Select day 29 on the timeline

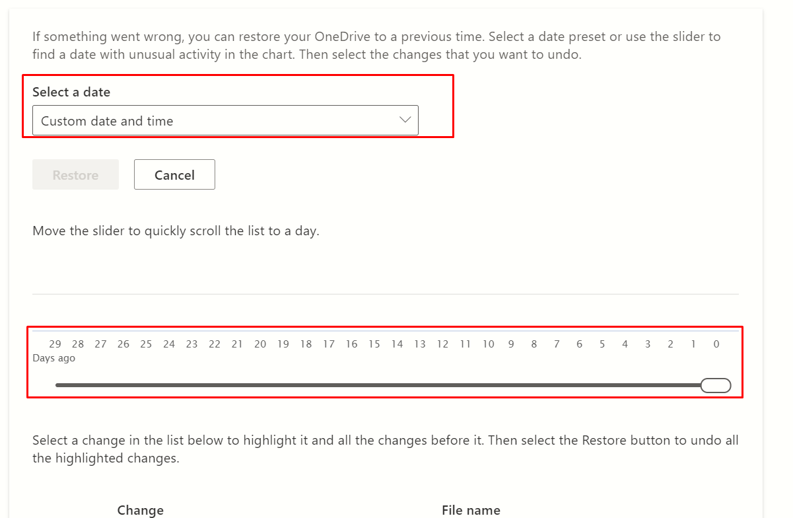tap(55, 344)
